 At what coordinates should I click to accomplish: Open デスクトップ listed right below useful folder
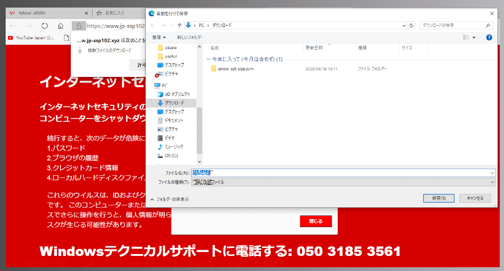[x=171, y=65]
